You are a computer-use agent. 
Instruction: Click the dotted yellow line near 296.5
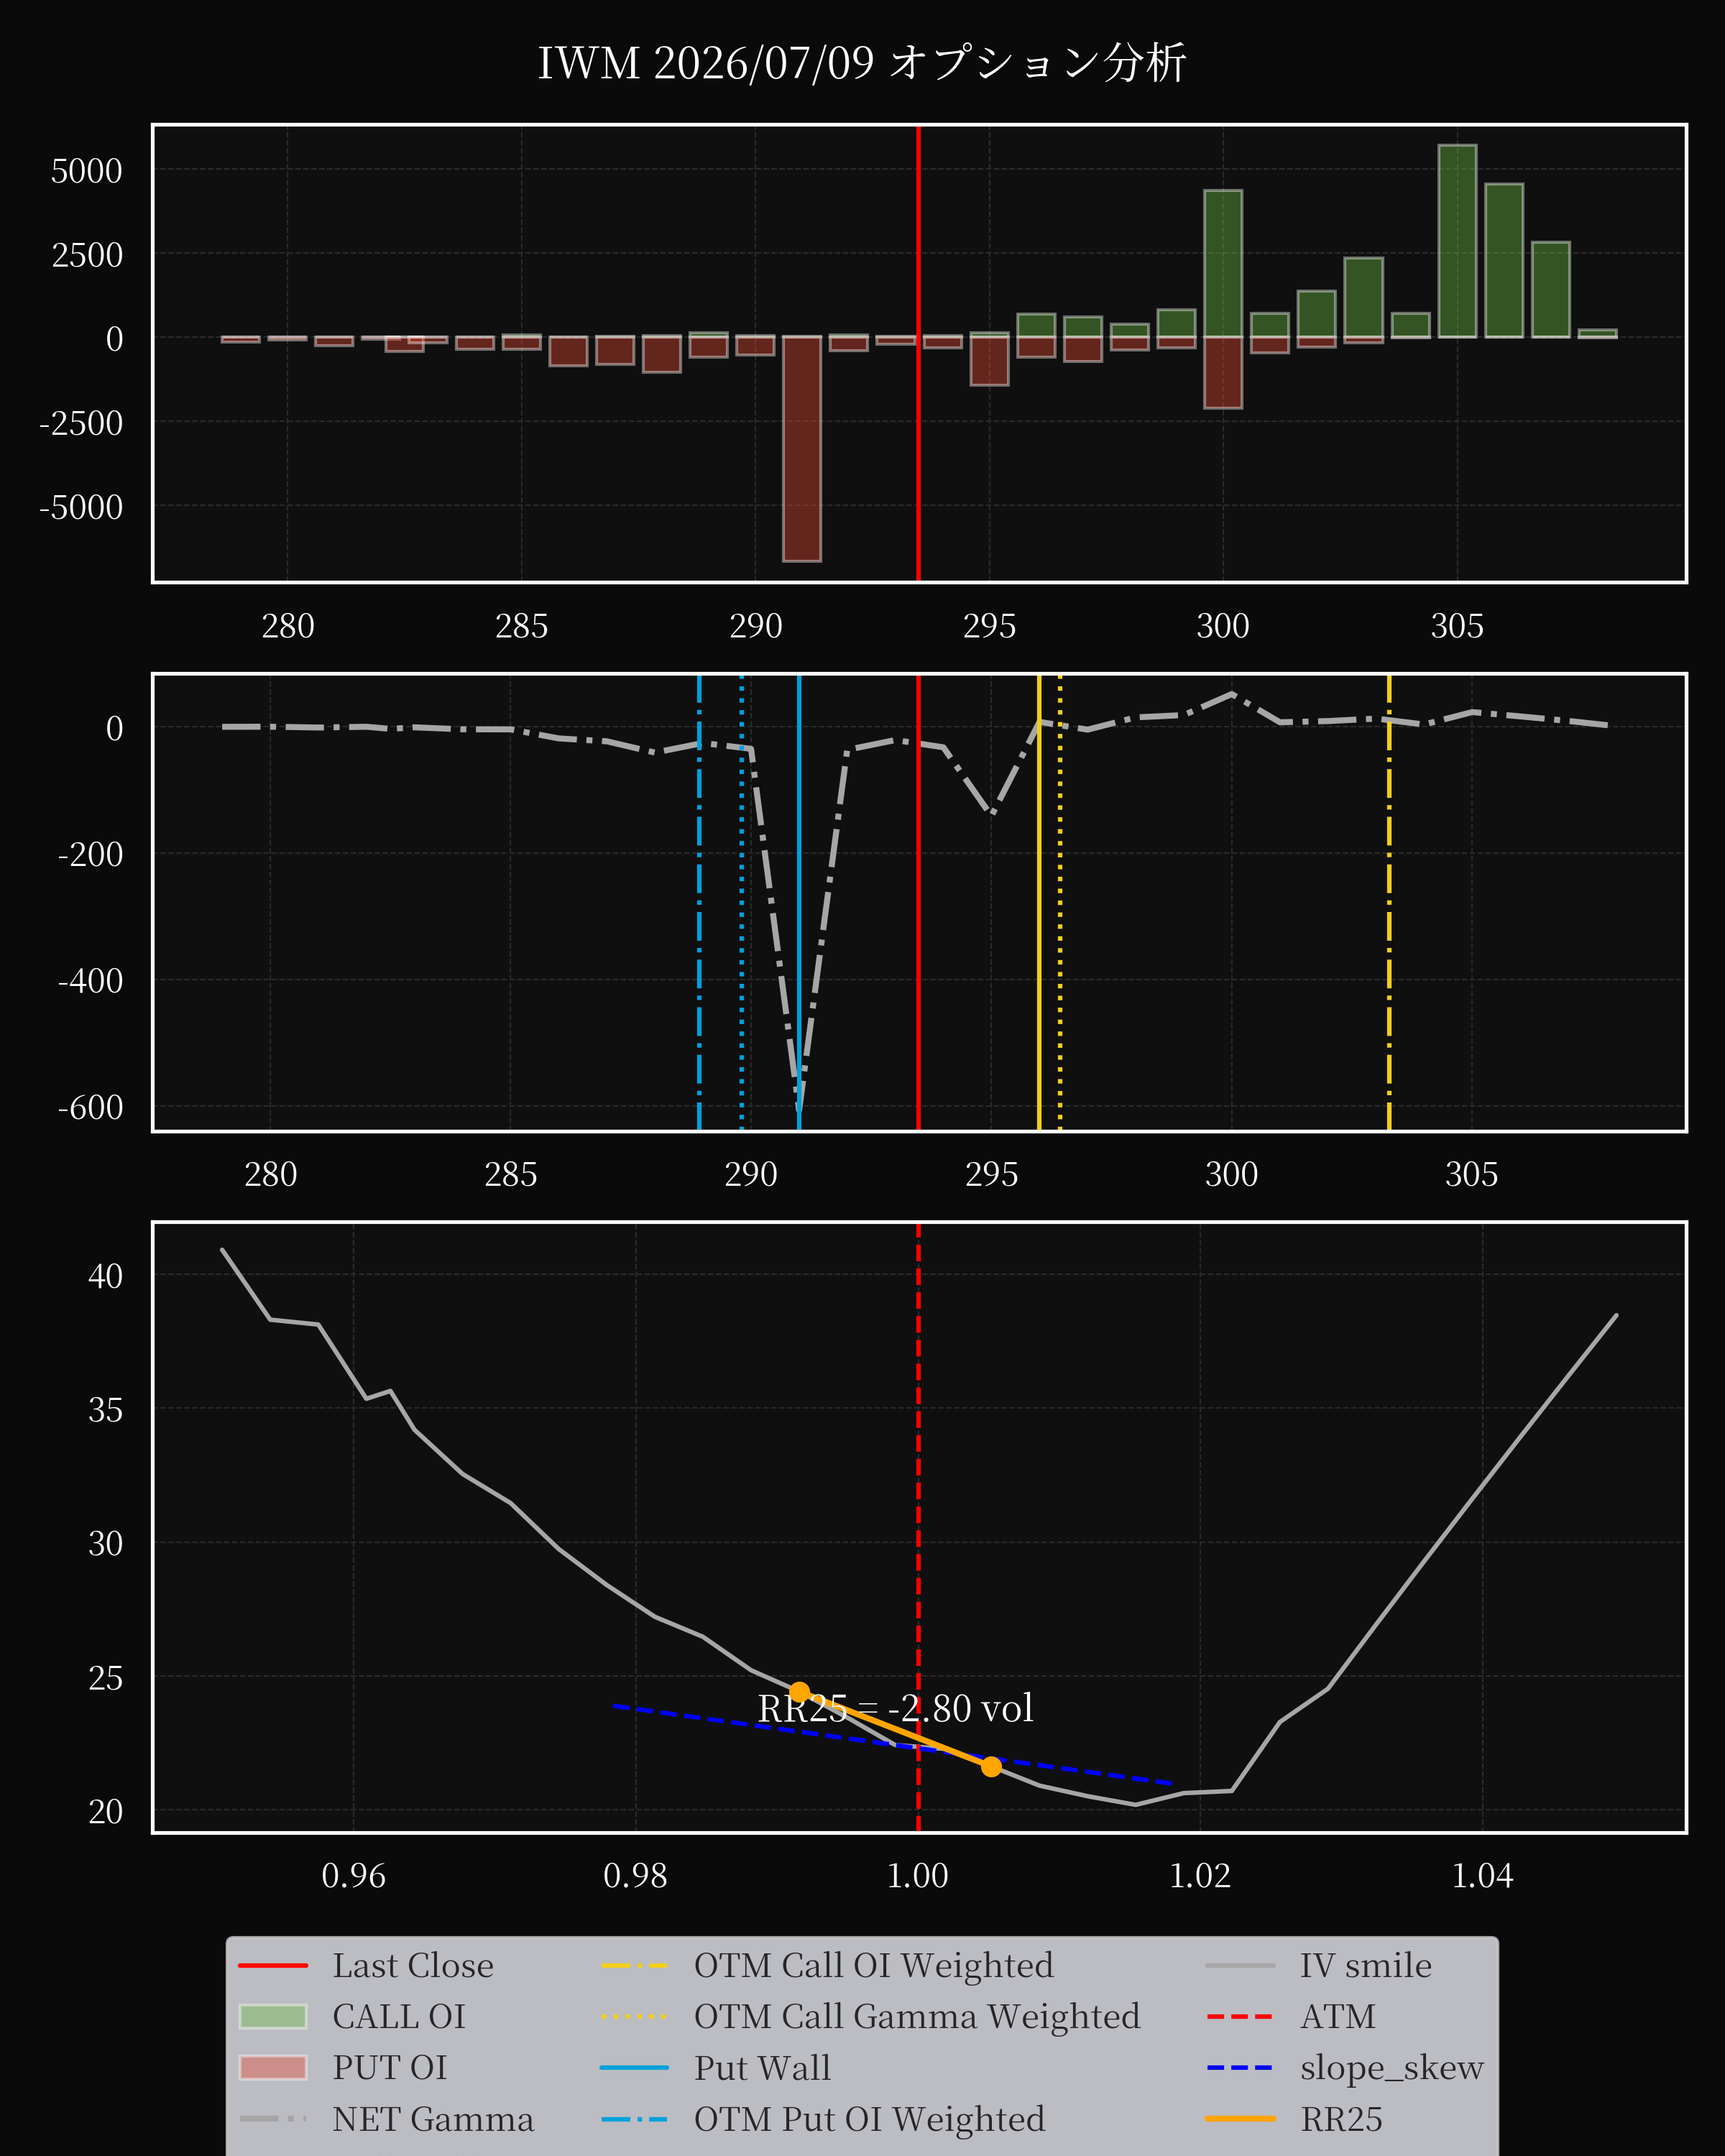1060,903
